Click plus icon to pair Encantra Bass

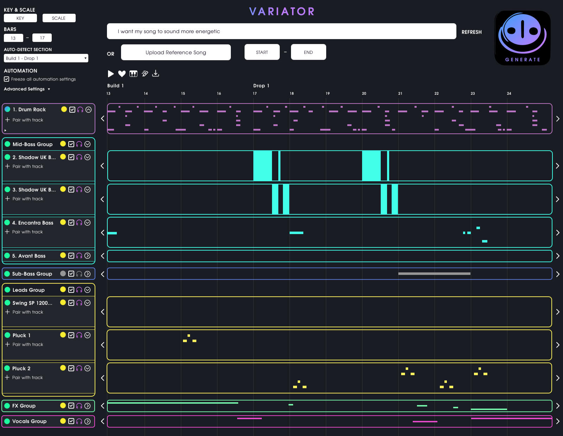(7, 232)
